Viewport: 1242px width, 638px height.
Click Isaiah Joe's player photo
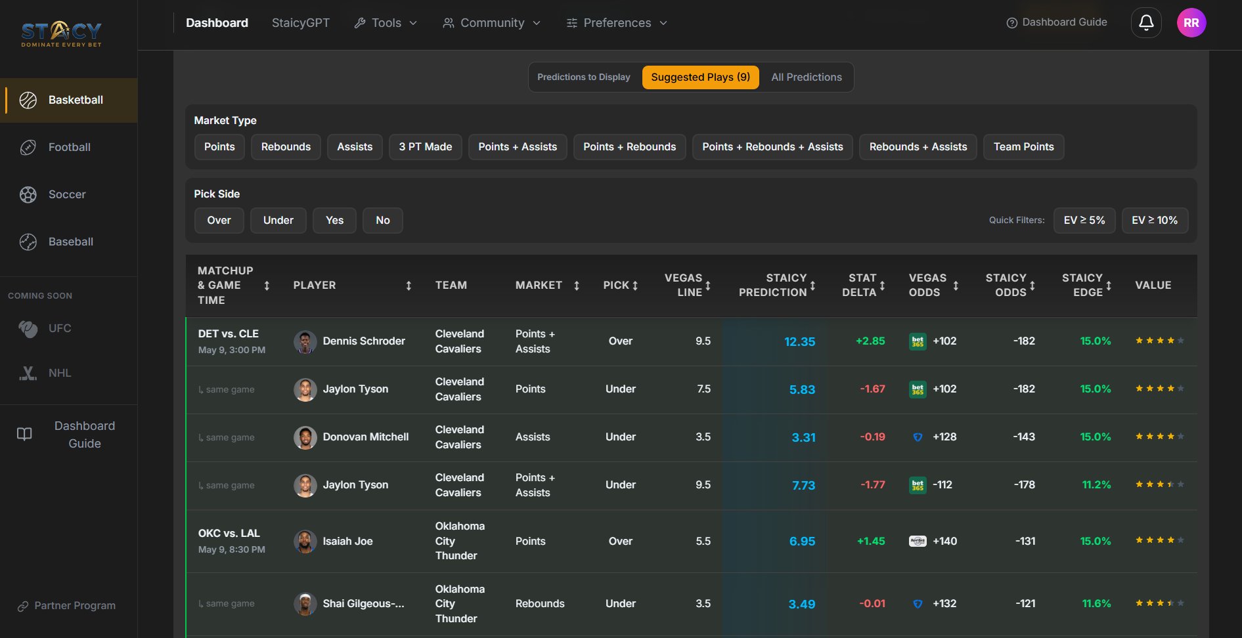tap(305, 542)
